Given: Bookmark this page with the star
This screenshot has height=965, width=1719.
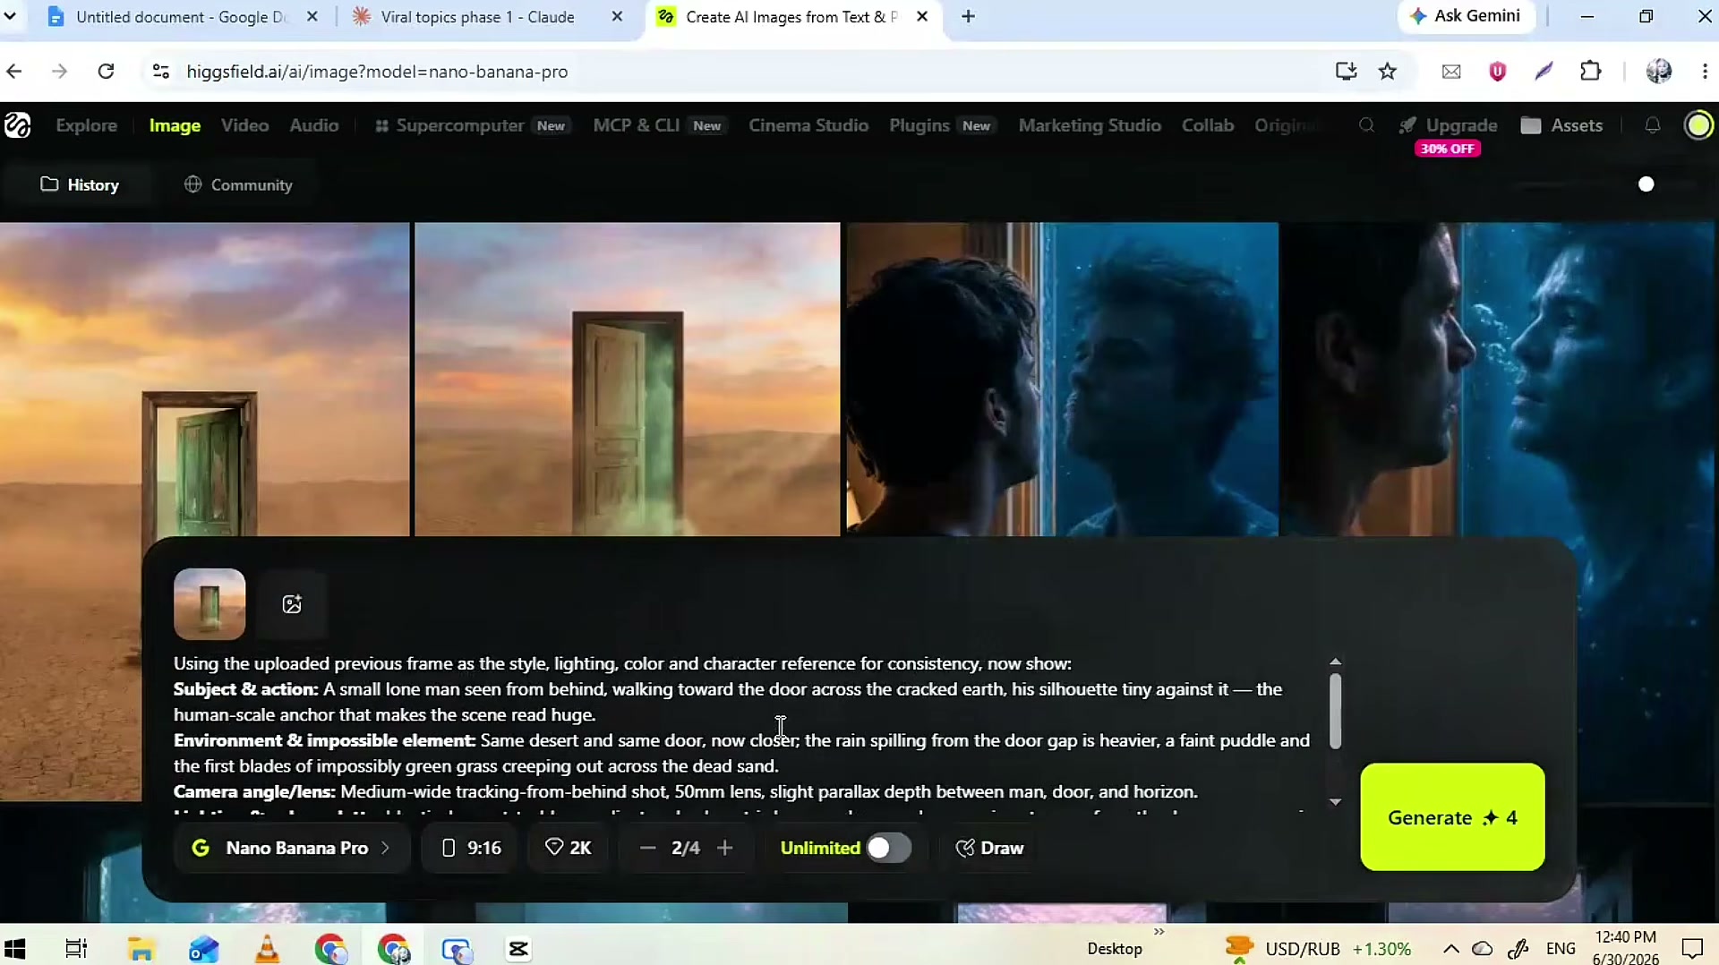Looking at the screenshot, I should pos(1388,72).
